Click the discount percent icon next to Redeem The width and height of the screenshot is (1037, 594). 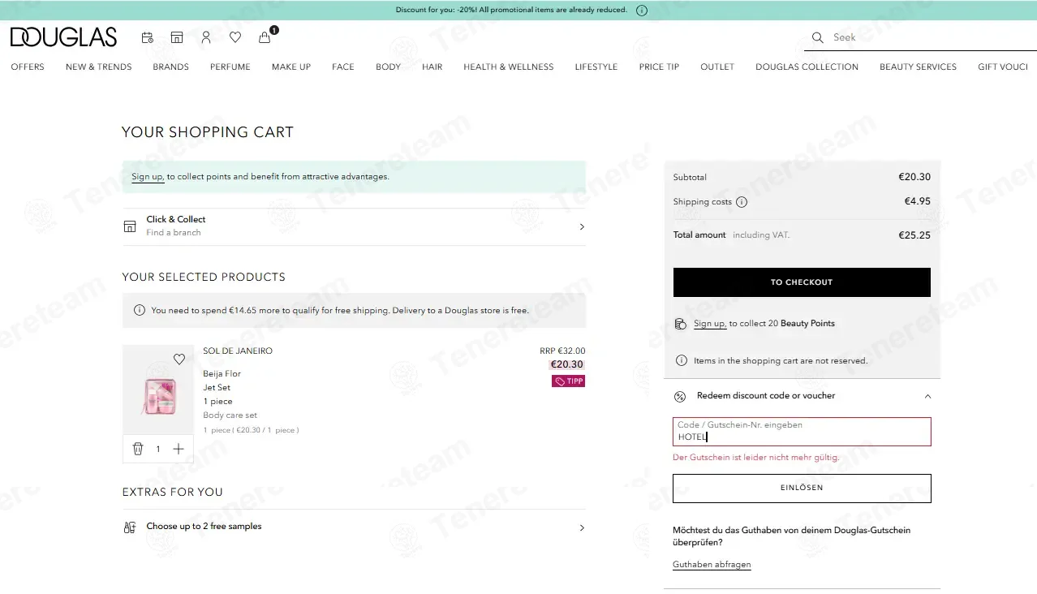pyautogui.click(x=681, y=396)
